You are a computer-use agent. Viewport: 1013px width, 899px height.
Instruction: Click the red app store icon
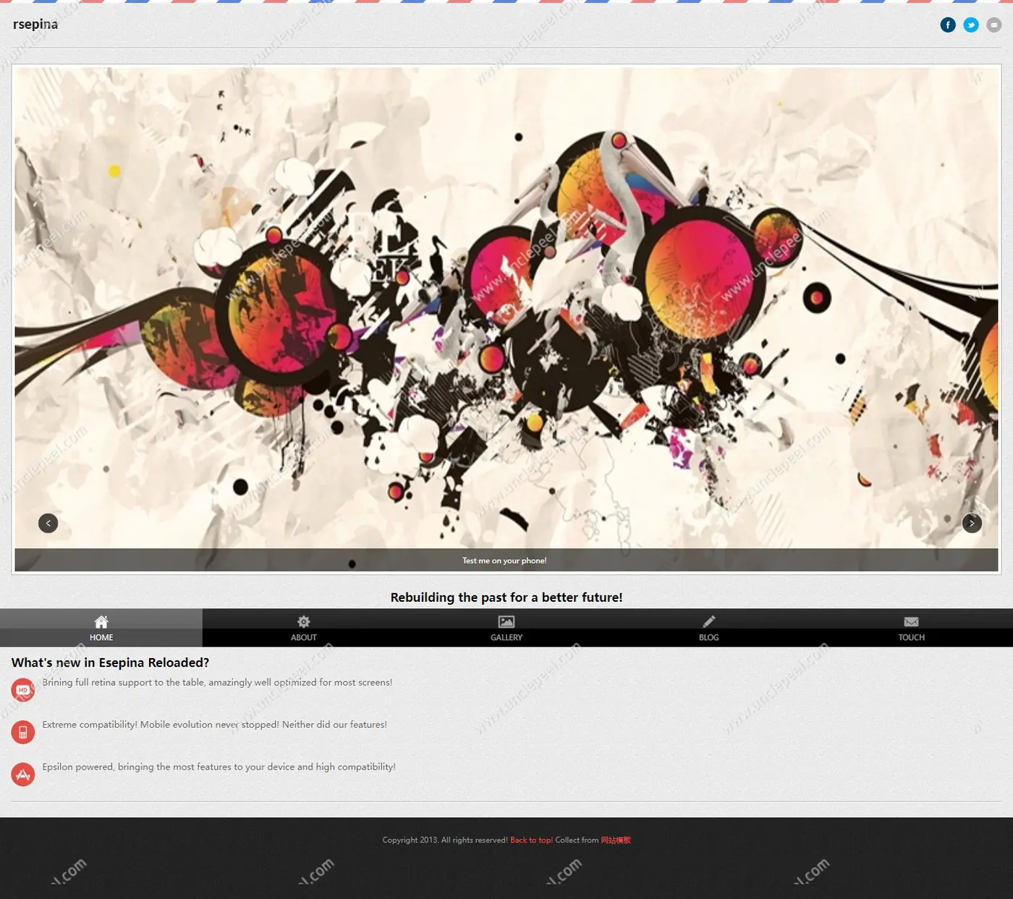[x=23, y=775]
